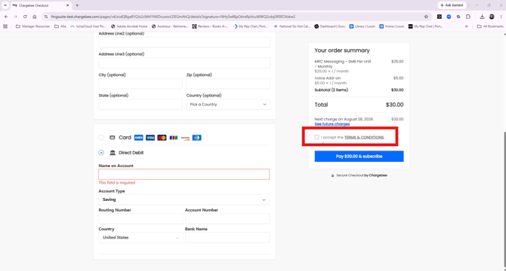
Task: Focus the Name on Account field
Action: [x=184, y=174]
